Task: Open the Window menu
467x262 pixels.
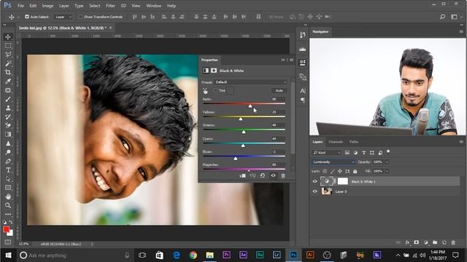Action: tap(154, 6)
